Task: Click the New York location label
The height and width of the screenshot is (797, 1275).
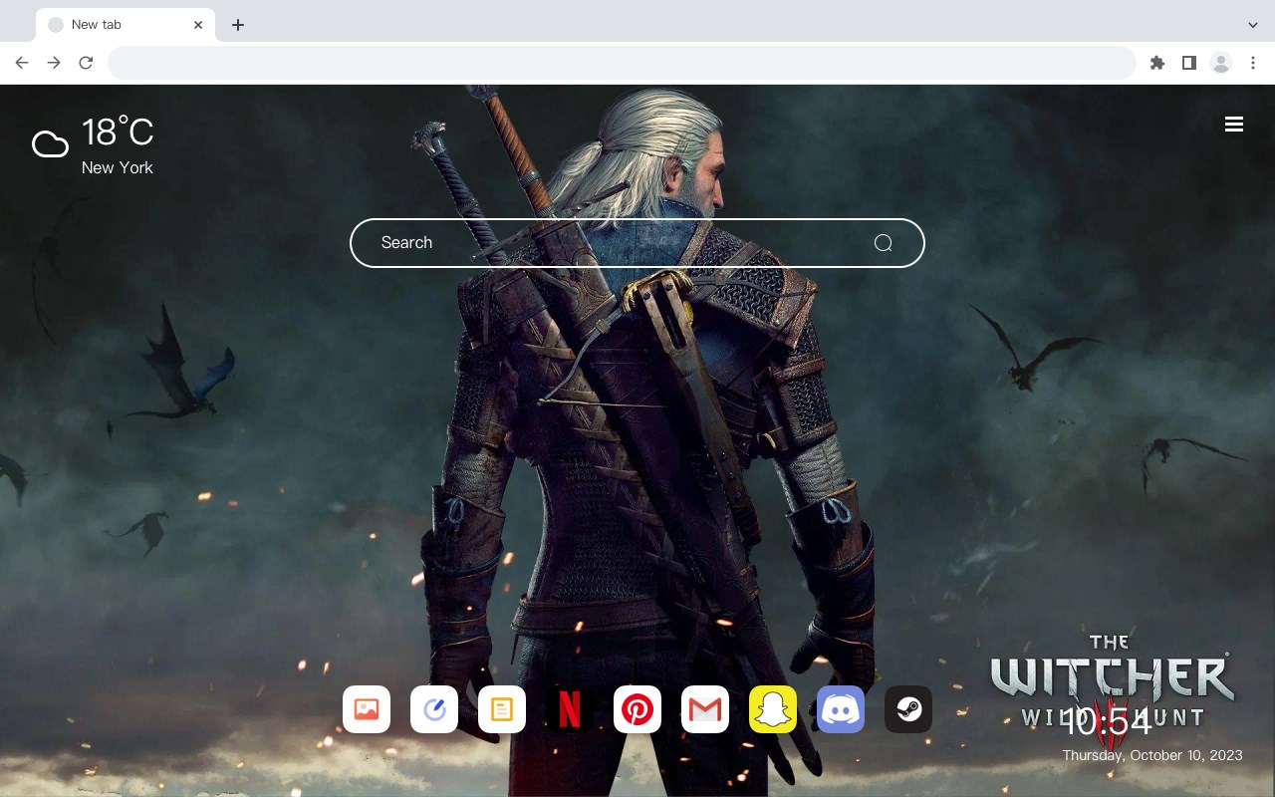Action: click(x=118, y=167)
